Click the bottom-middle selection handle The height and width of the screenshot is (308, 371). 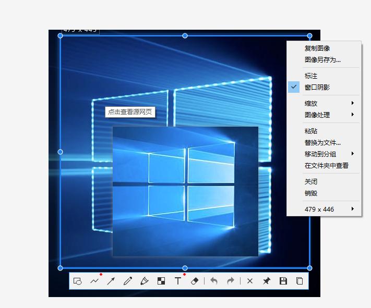click(185, 268)
